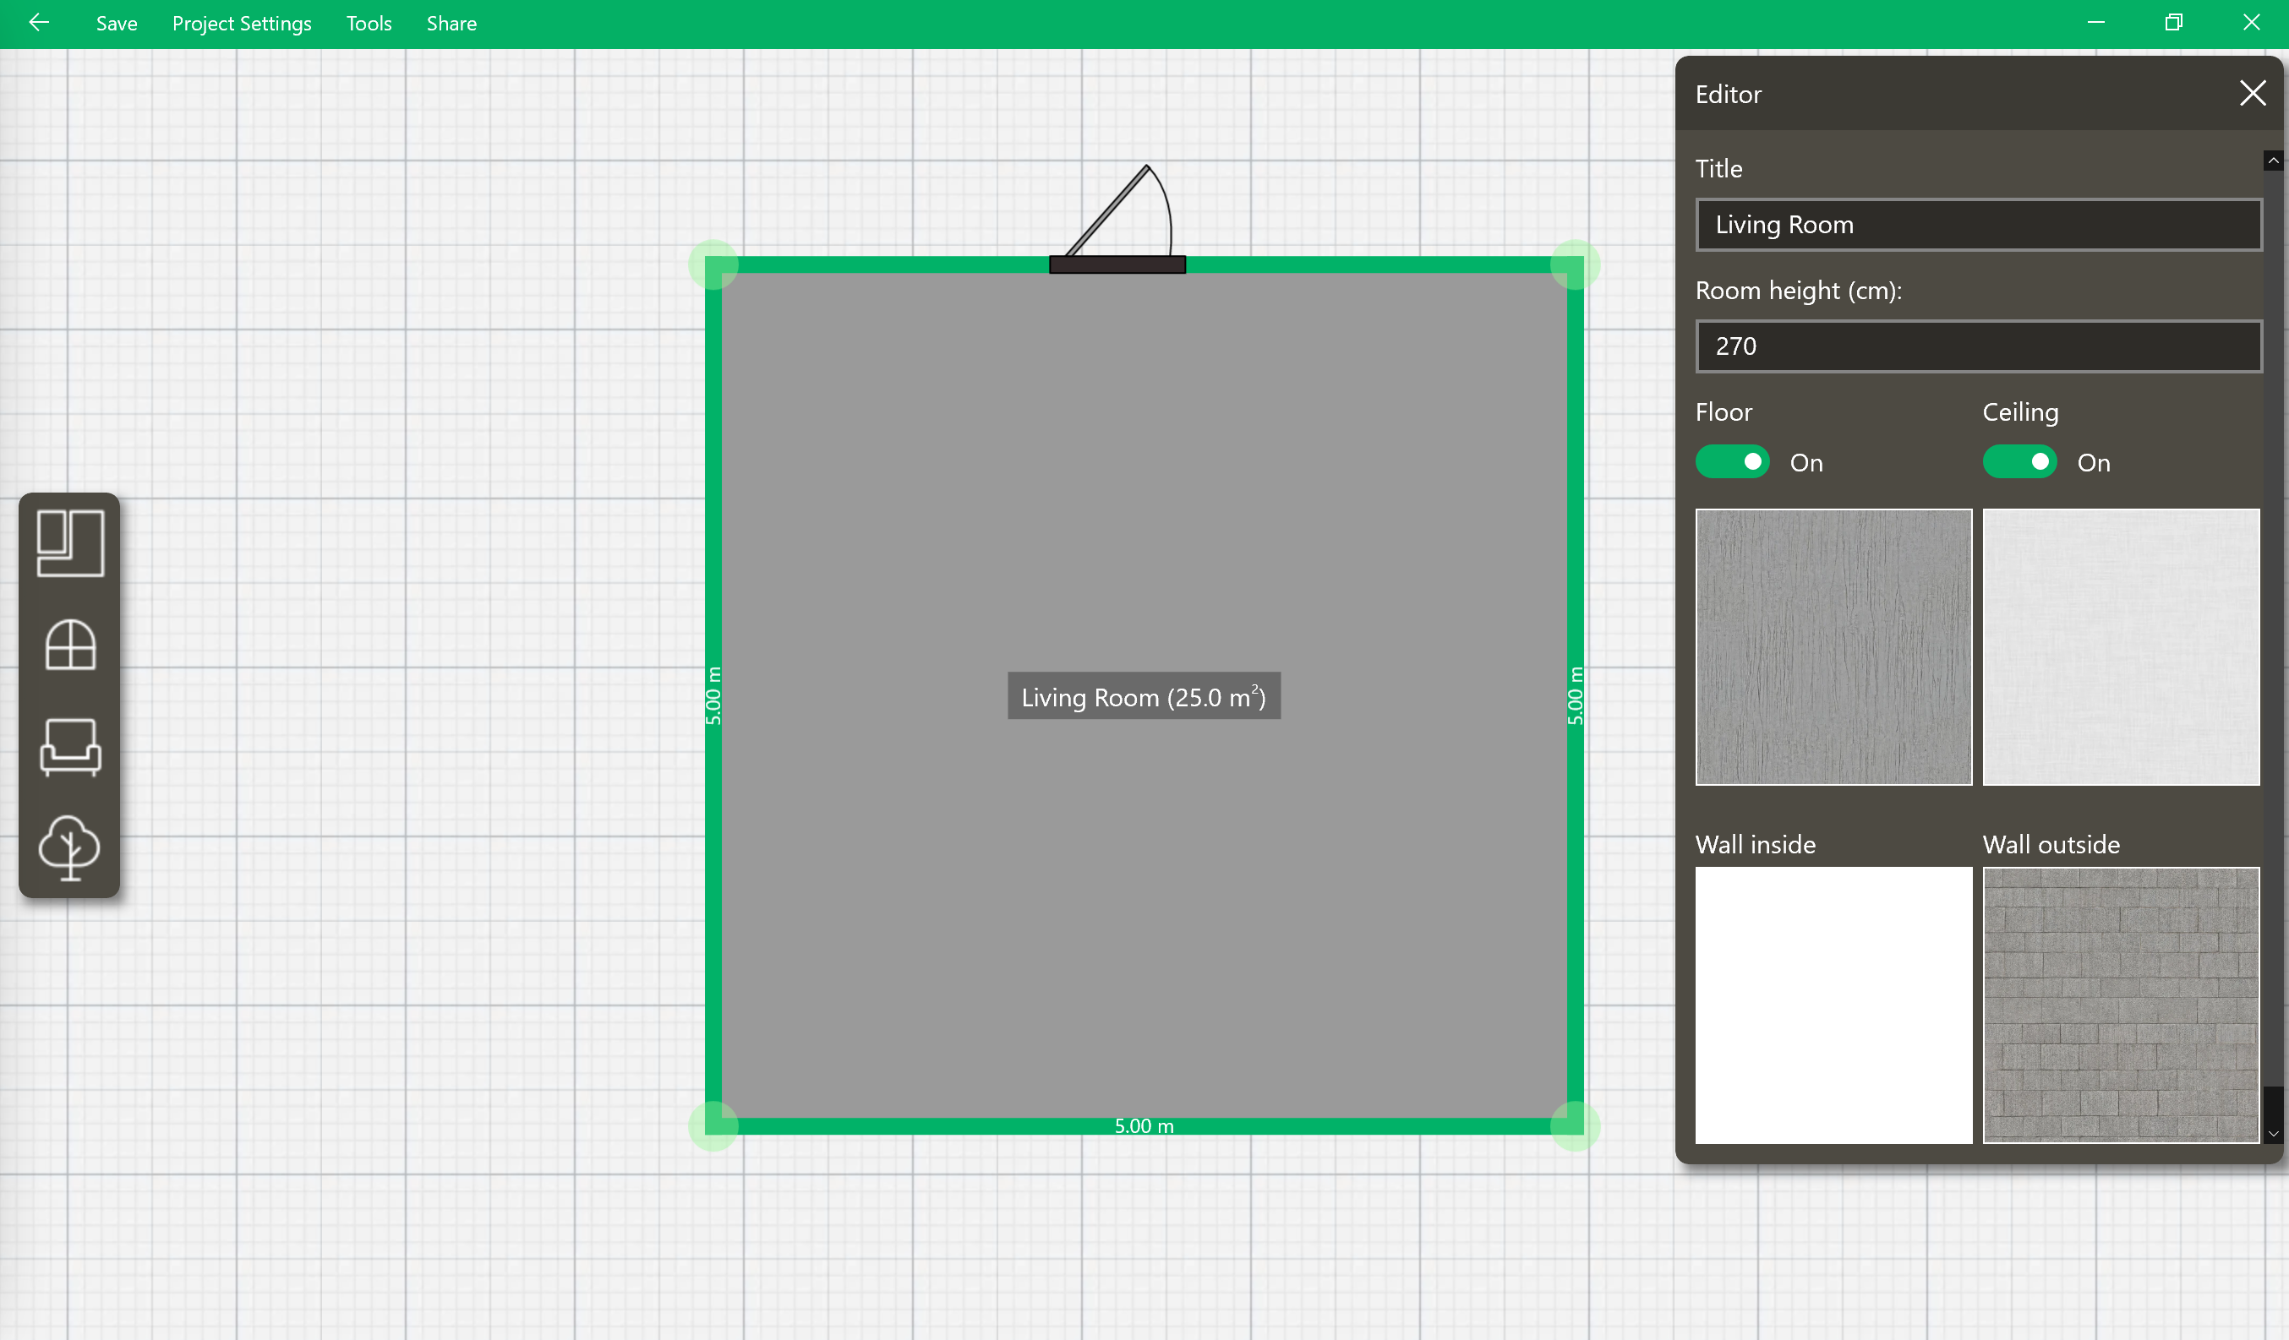Viewport: 2289px width, 1340px height.
Task: Open the Project Settings menu
Action: [x=242, y=24]
